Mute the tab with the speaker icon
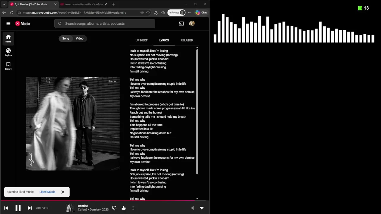This screenshot has height=214, width=381. coord(17,4)
